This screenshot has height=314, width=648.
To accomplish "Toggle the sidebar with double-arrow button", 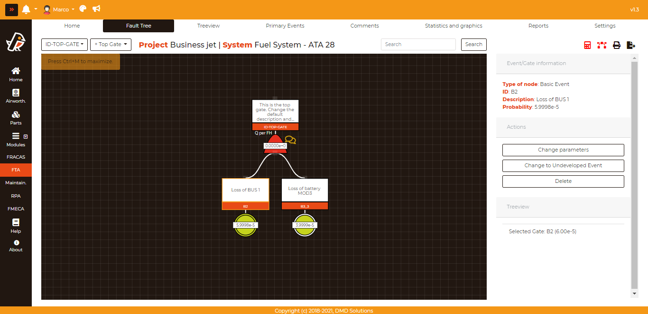I will [x=12, y=10].
